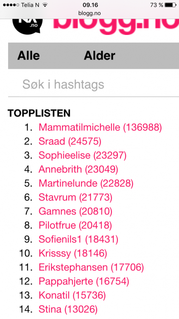Tap the battery icon in status bar
Image resolution: width=179 pixels, height=319 pixels.
point(171,5)
